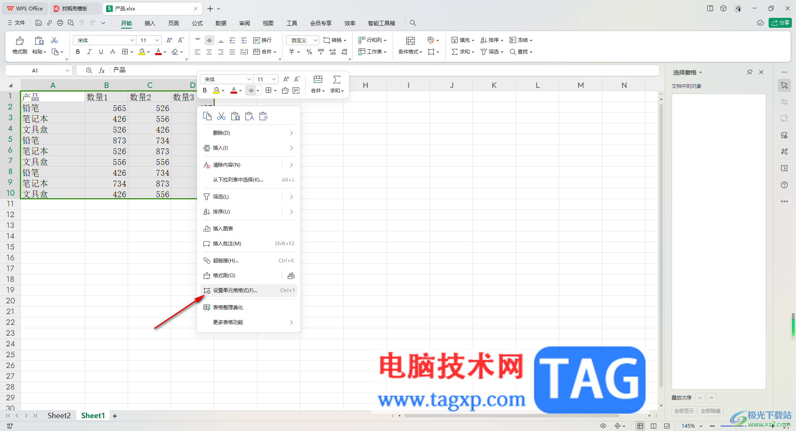Click 全部隐藏 button in selection pane
Viewport: 796px width, 431px height.
pyautogui.click(x=711, y=411)
